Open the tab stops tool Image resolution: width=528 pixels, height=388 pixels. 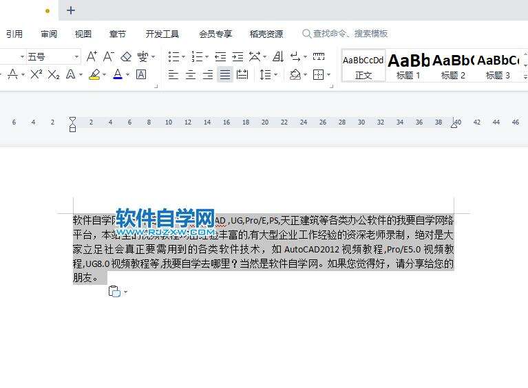click(x=319, y=56)
